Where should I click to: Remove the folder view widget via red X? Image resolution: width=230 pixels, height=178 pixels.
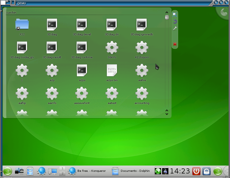pyautogui.click(x=175, y=44)
